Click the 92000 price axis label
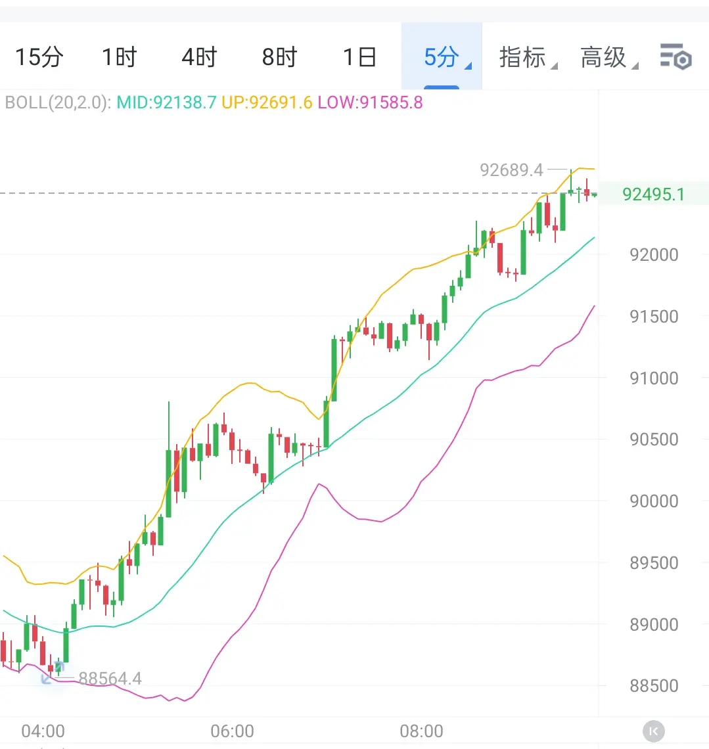This screenshot has height=749, width=709. pos(654,255)
